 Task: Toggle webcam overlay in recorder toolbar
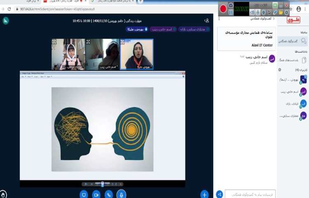[x=264, y=12]
